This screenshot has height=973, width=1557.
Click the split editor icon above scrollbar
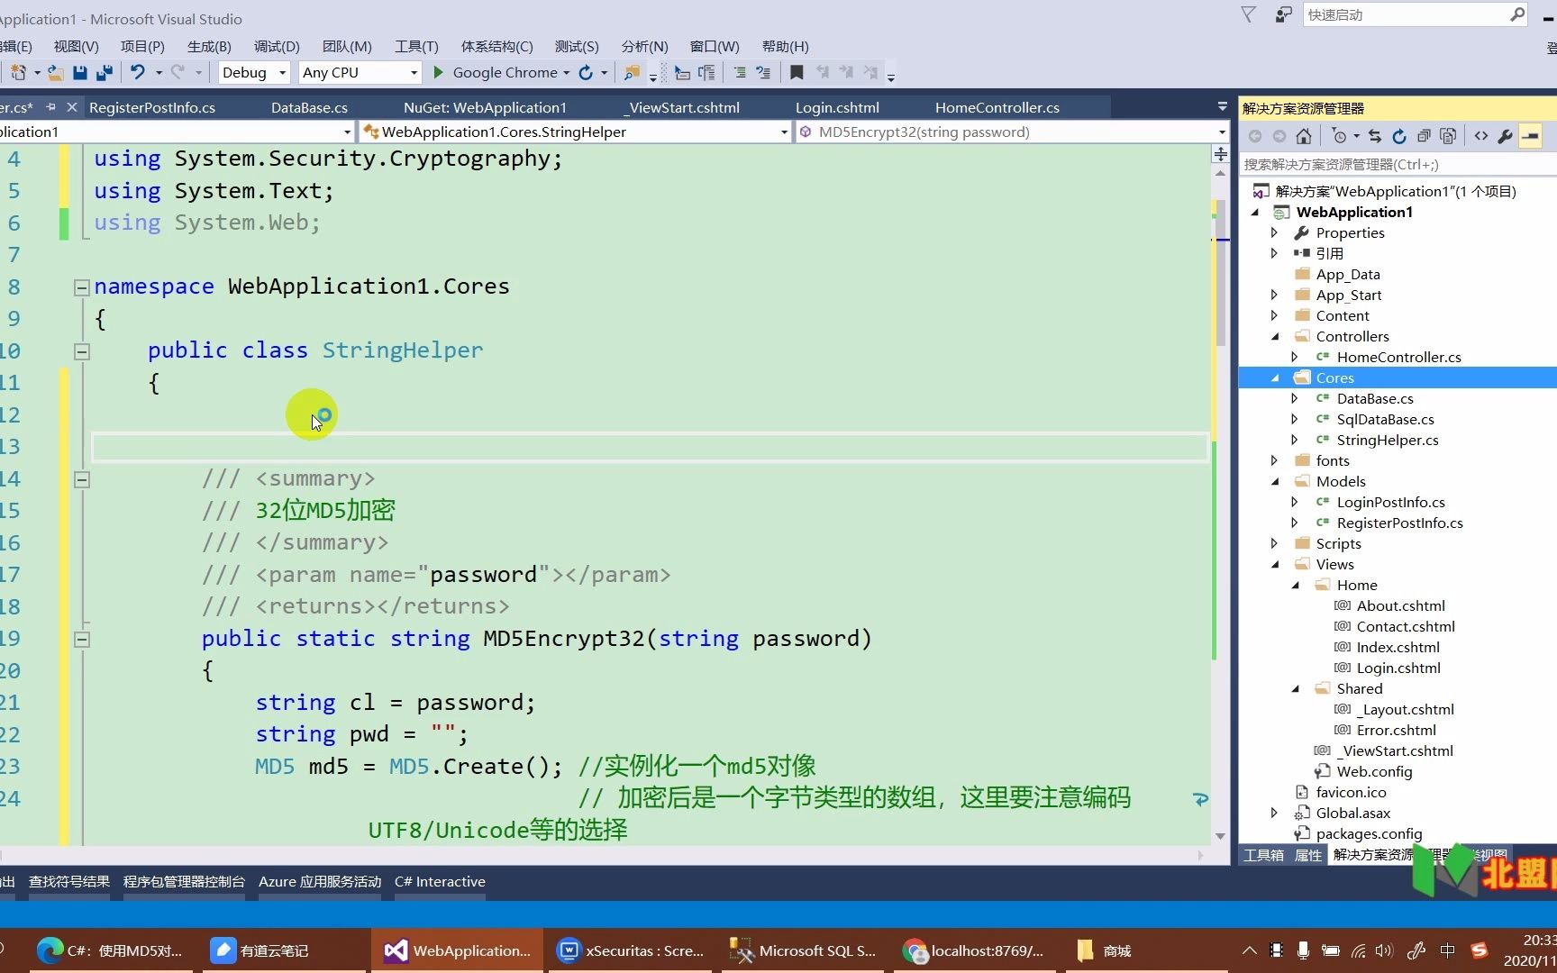pyautogui.click(x=1221, y=154)
